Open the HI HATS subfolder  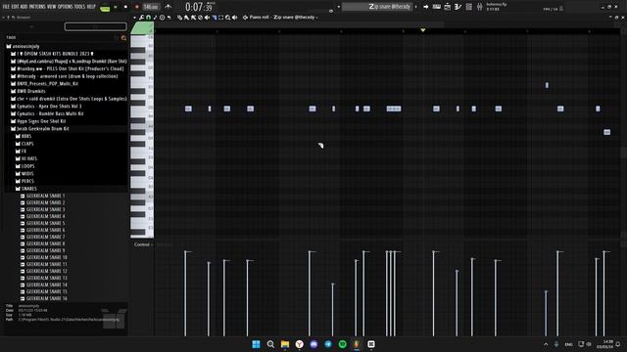coord(26,158)
